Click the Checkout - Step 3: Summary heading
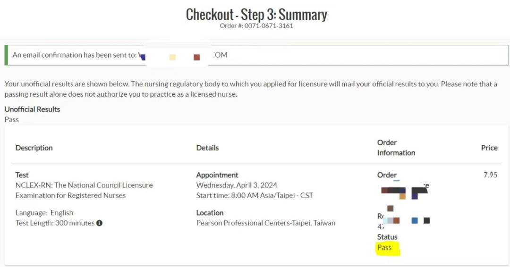The height and width of the screenshot is (267, 510). [256, 15]
